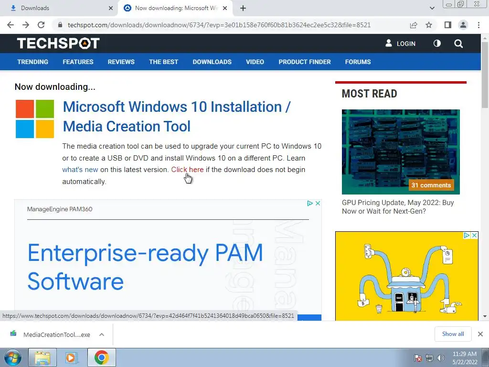The width and height of the screenshot is (489, 367).
Task: Click the page vertical scrollbar thumb
Action: (485, 75)
